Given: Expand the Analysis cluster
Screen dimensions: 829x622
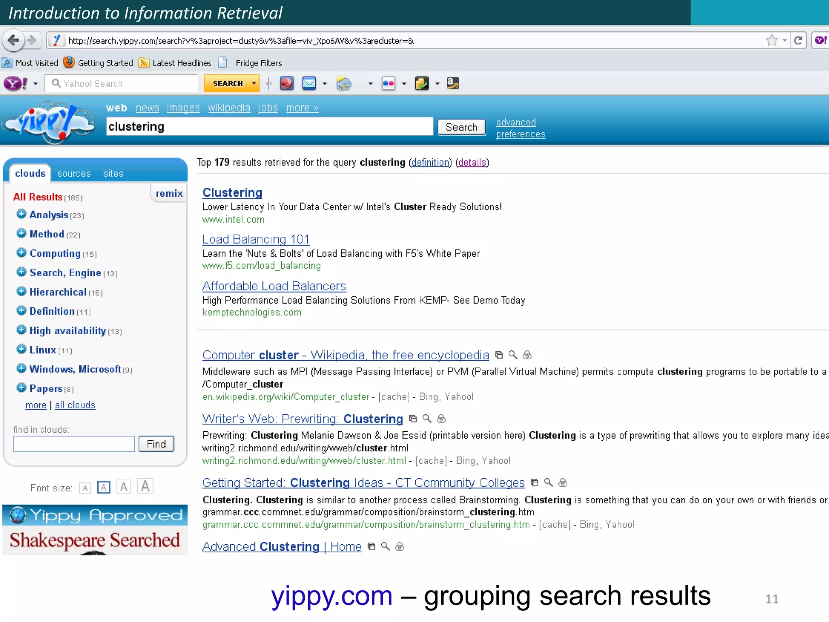Looking at the screenshot, I should pyautogui.click(x=21, y=214).
